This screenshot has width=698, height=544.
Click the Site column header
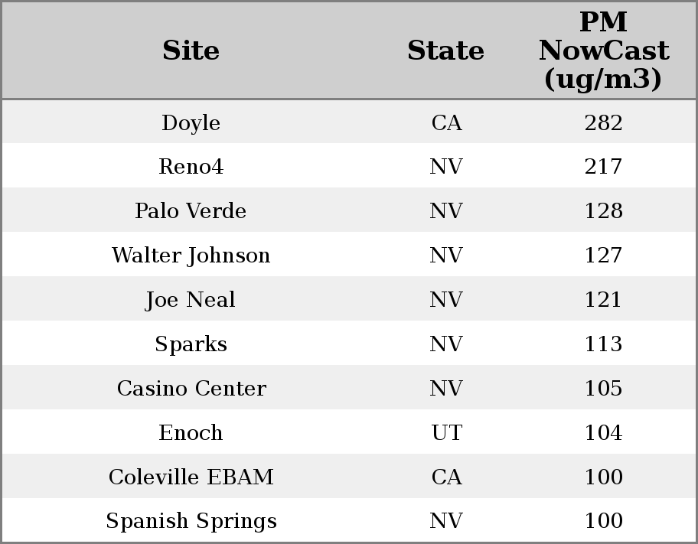coord(191,51)
